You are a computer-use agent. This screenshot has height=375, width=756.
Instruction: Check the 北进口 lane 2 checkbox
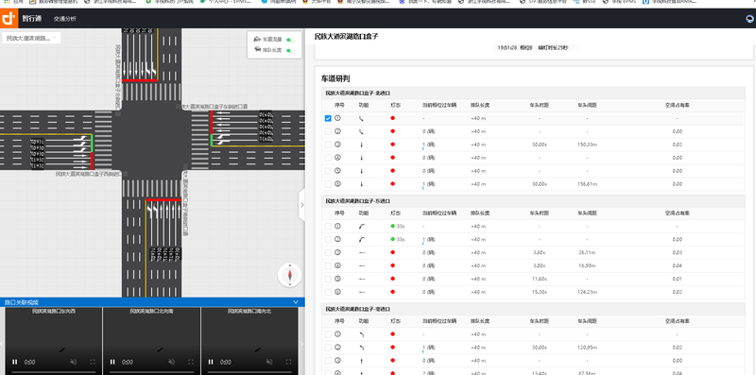pos(328,131)
